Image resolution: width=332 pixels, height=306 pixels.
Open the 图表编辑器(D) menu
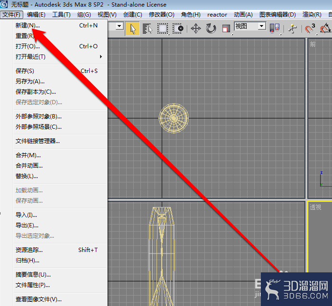[x=277, y=15]
